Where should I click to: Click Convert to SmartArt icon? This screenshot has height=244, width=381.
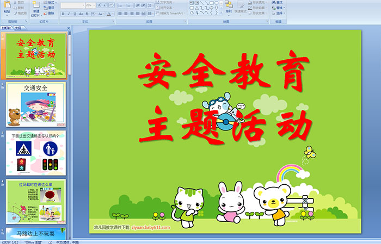coord(157,13)
